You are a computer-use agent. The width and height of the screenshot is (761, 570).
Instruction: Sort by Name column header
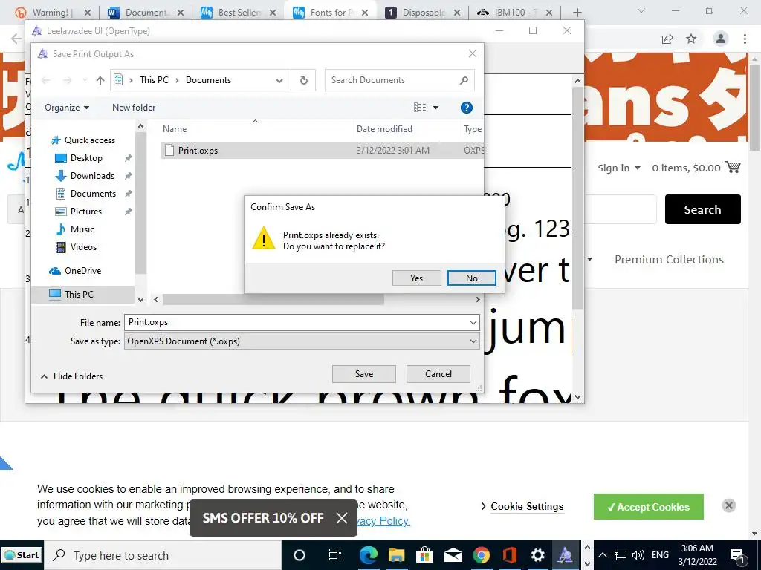tap(175, 129)
